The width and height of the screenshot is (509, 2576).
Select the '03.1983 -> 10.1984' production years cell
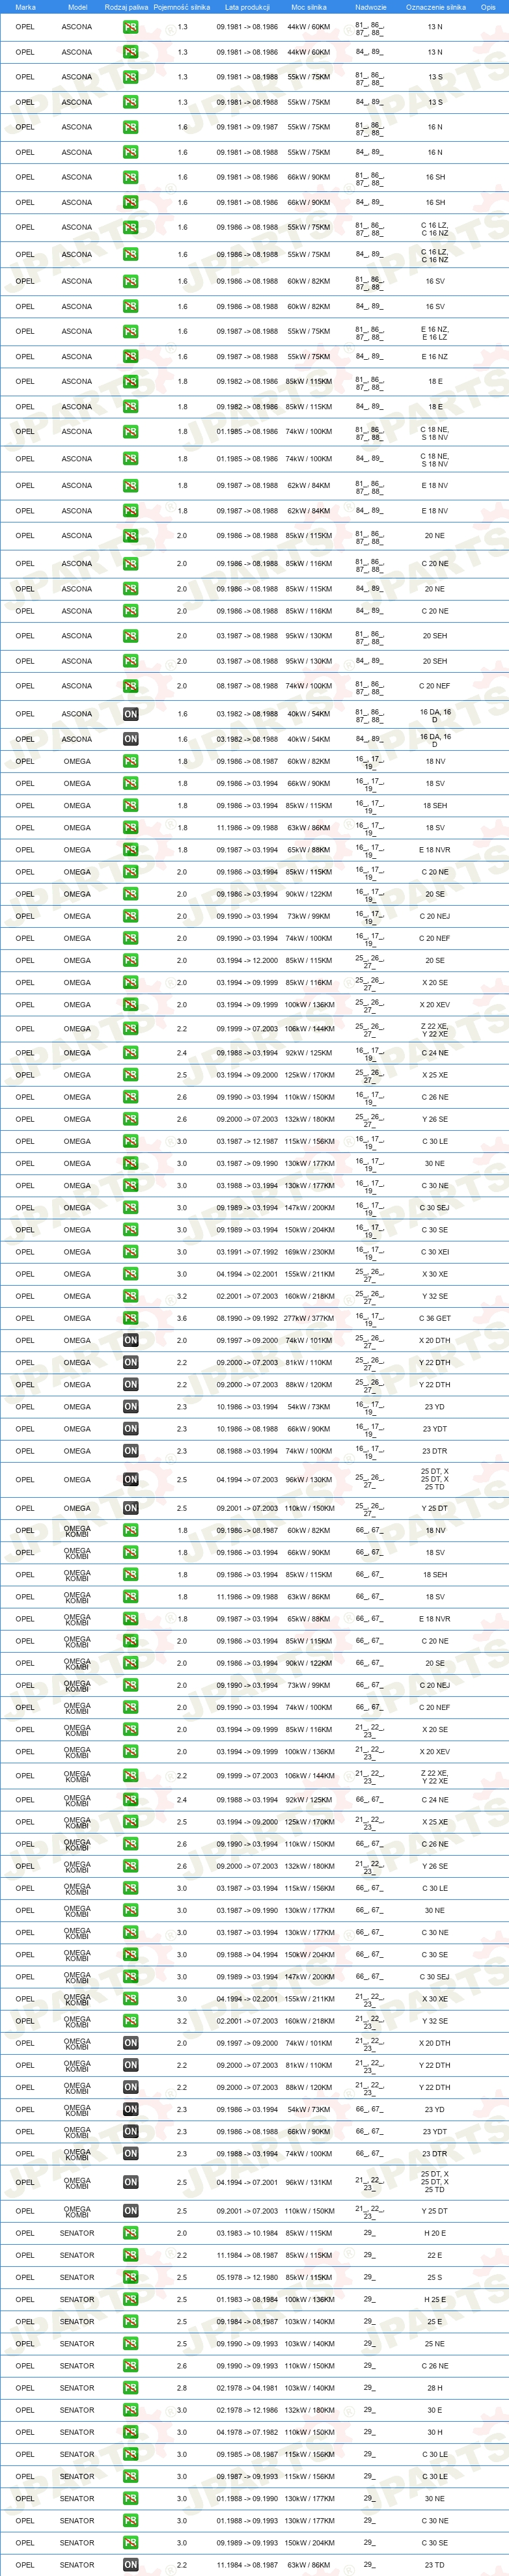(247, 2233)
